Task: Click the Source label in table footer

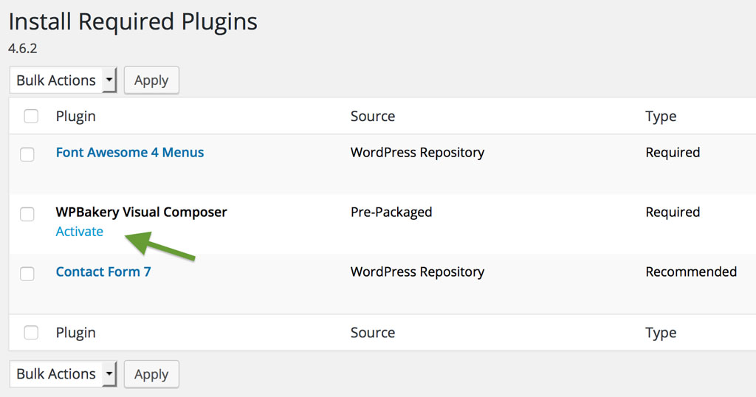Action: [373, 333]
